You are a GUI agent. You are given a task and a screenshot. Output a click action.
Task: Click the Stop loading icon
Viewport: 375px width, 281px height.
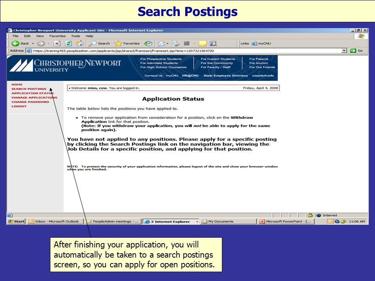[x=57, y=43]
